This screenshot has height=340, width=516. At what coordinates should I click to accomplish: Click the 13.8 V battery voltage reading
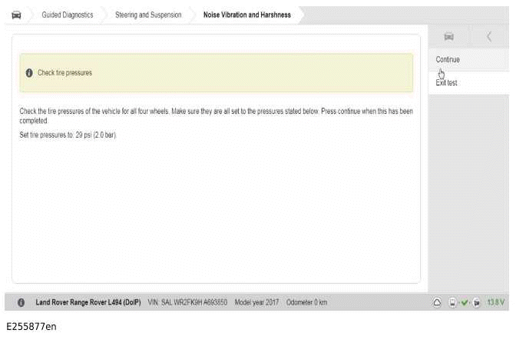point(495,302)
